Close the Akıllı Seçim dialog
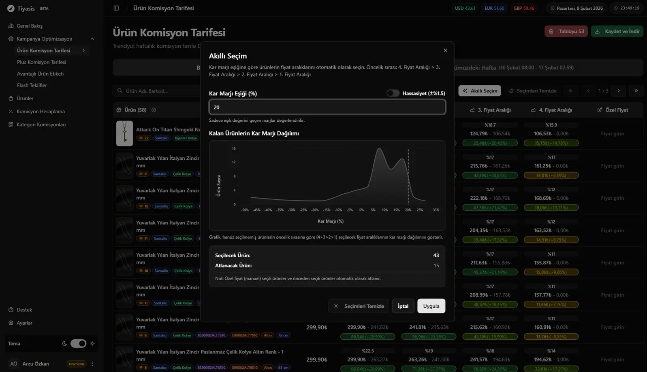647x372 pixels. coord(445,51)
